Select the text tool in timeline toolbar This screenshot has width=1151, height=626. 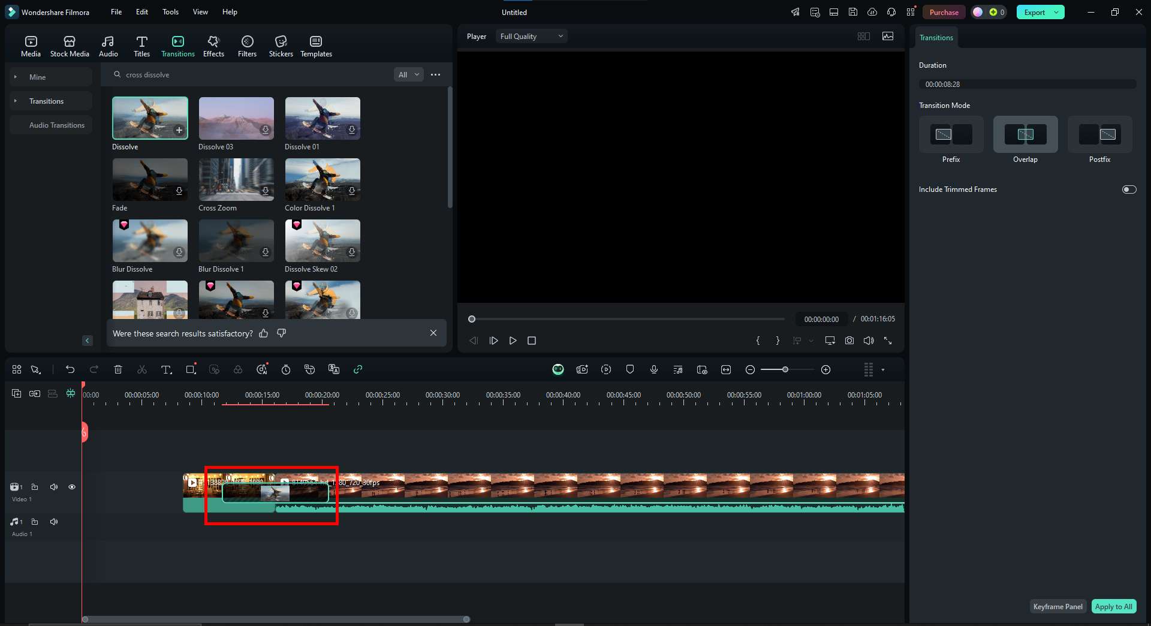click(x=166, y=369)
